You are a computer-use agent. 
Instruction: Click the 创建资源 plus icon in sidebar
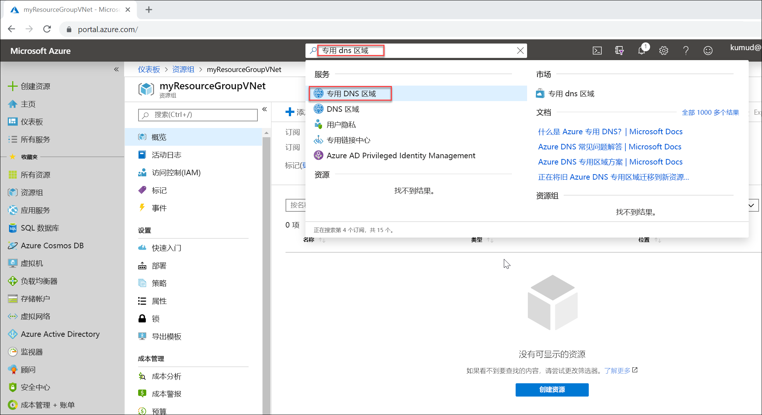click(x=13, y=85)
